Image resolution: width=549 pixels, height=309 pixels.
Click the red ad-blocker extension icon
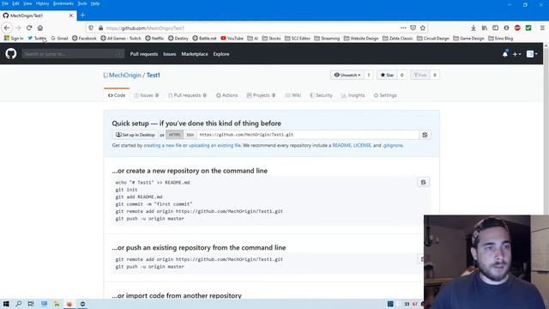click(517, 28)
